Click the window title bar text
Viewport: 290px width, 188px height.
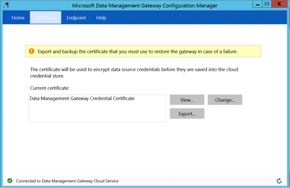145,5
